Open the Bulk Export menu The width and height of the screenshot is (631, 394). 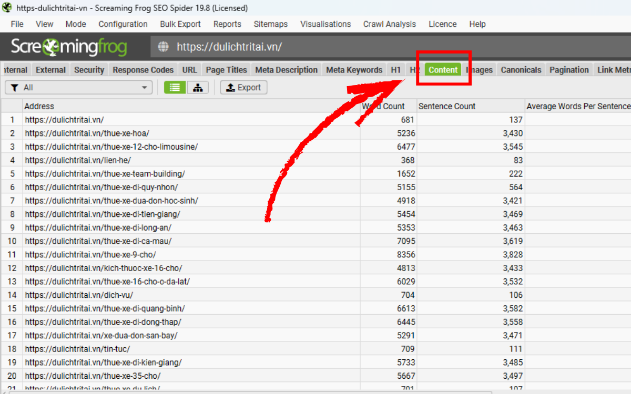click(x=180, y=24)
